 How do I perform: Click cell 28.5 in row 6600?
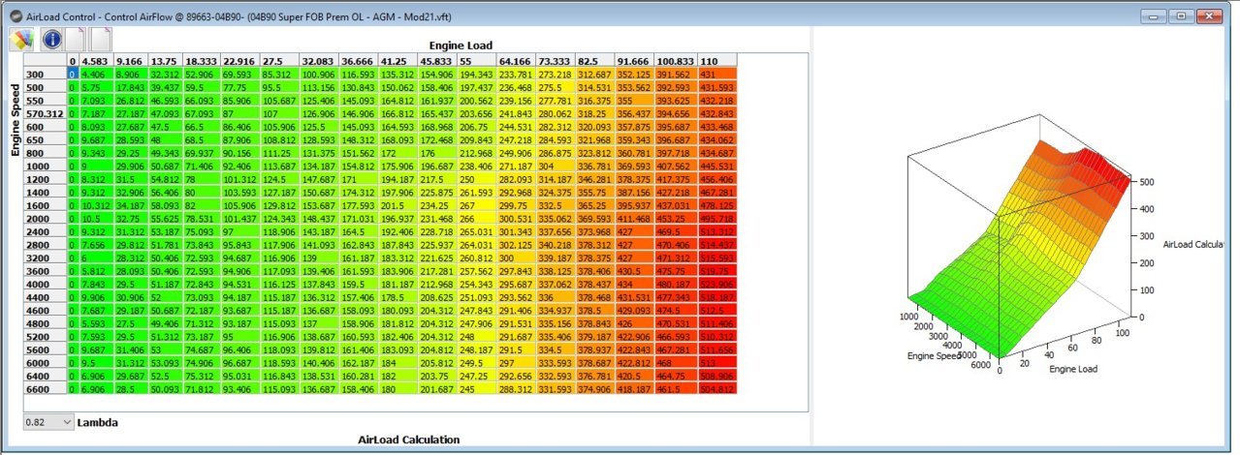tap(131, 388)
